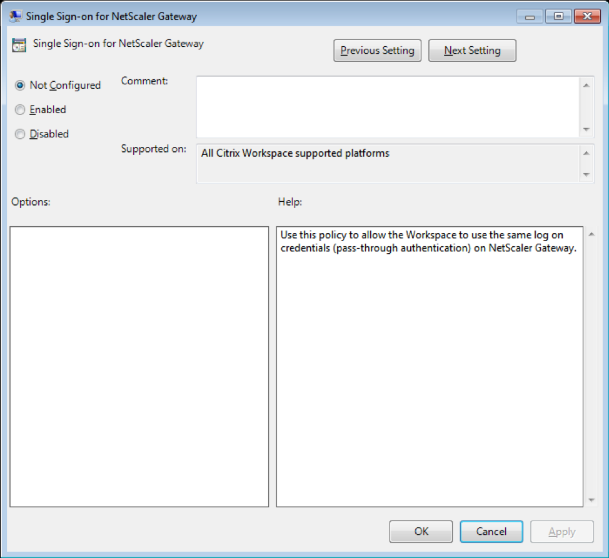609x558 pixels.
Task: Click the Comment box scroll down arrow
Action: 586,129
